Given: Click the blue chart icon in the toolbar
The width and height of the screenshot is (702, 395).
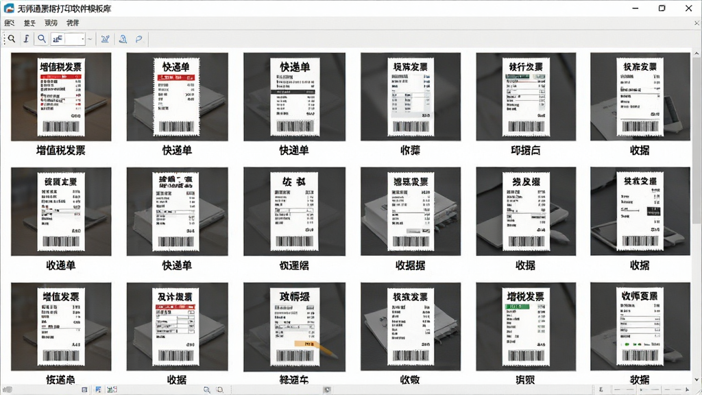Looking at the screenshot, I should coord(105,39).
